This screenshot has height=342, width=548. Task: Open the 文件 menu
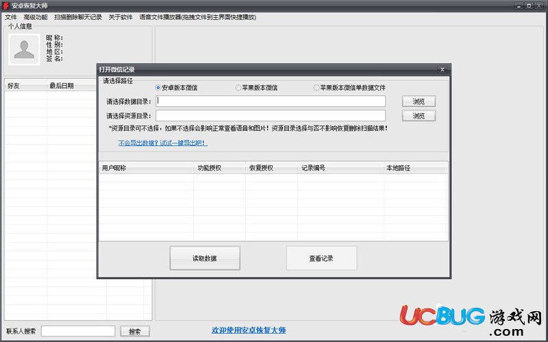(11, 17)
